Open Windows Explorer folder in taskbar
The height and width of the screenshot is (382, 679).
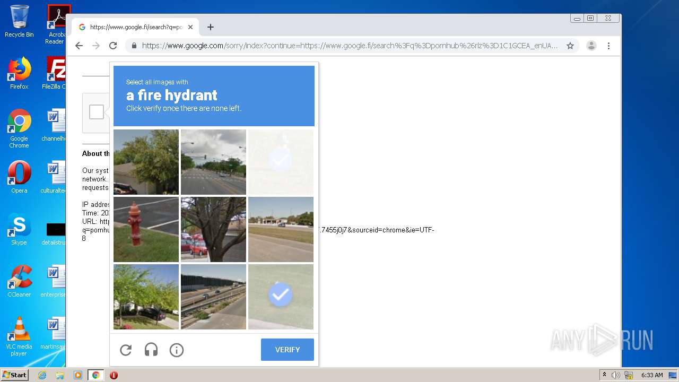(60, 375)
